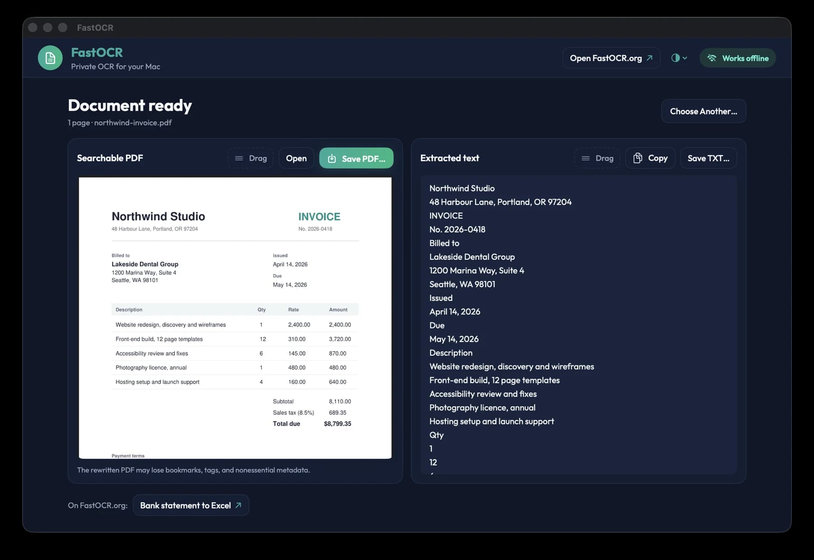Click the FastOCR green document logo

pos(50,58)
